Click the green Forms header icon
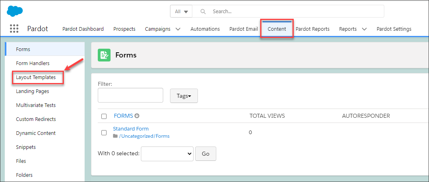The height and width of the screenshot is (182, 429). tap(104, 55)
